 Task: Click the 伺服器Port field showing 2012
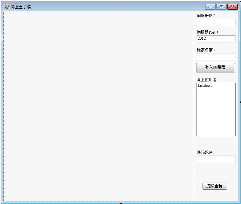point(216,39)
